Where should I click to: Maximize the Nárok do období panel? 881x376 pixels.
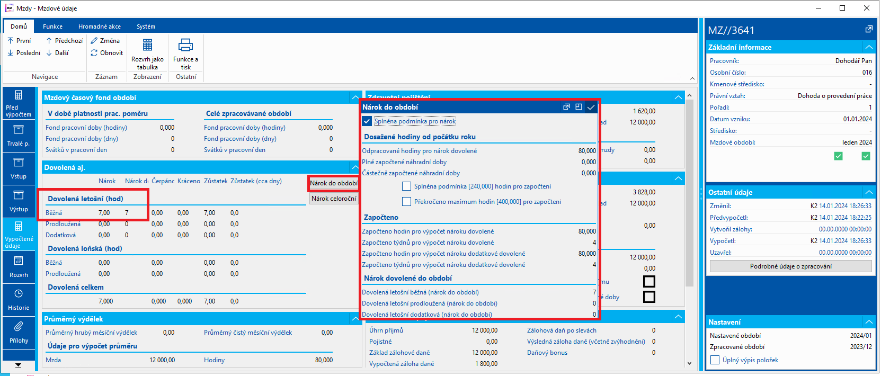[x=579, y=107]
